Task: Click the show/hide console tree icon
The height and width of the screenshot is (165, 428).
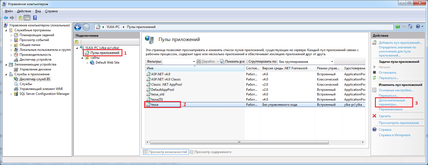Action: coord(27,18)
